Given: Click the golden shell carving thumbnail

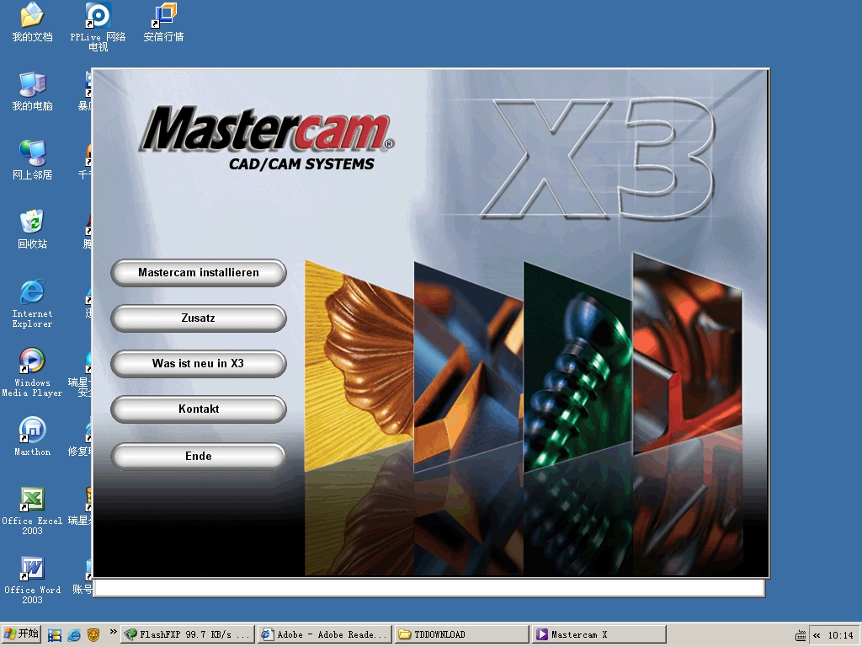Looking at the screenshot, I should 359,366.
